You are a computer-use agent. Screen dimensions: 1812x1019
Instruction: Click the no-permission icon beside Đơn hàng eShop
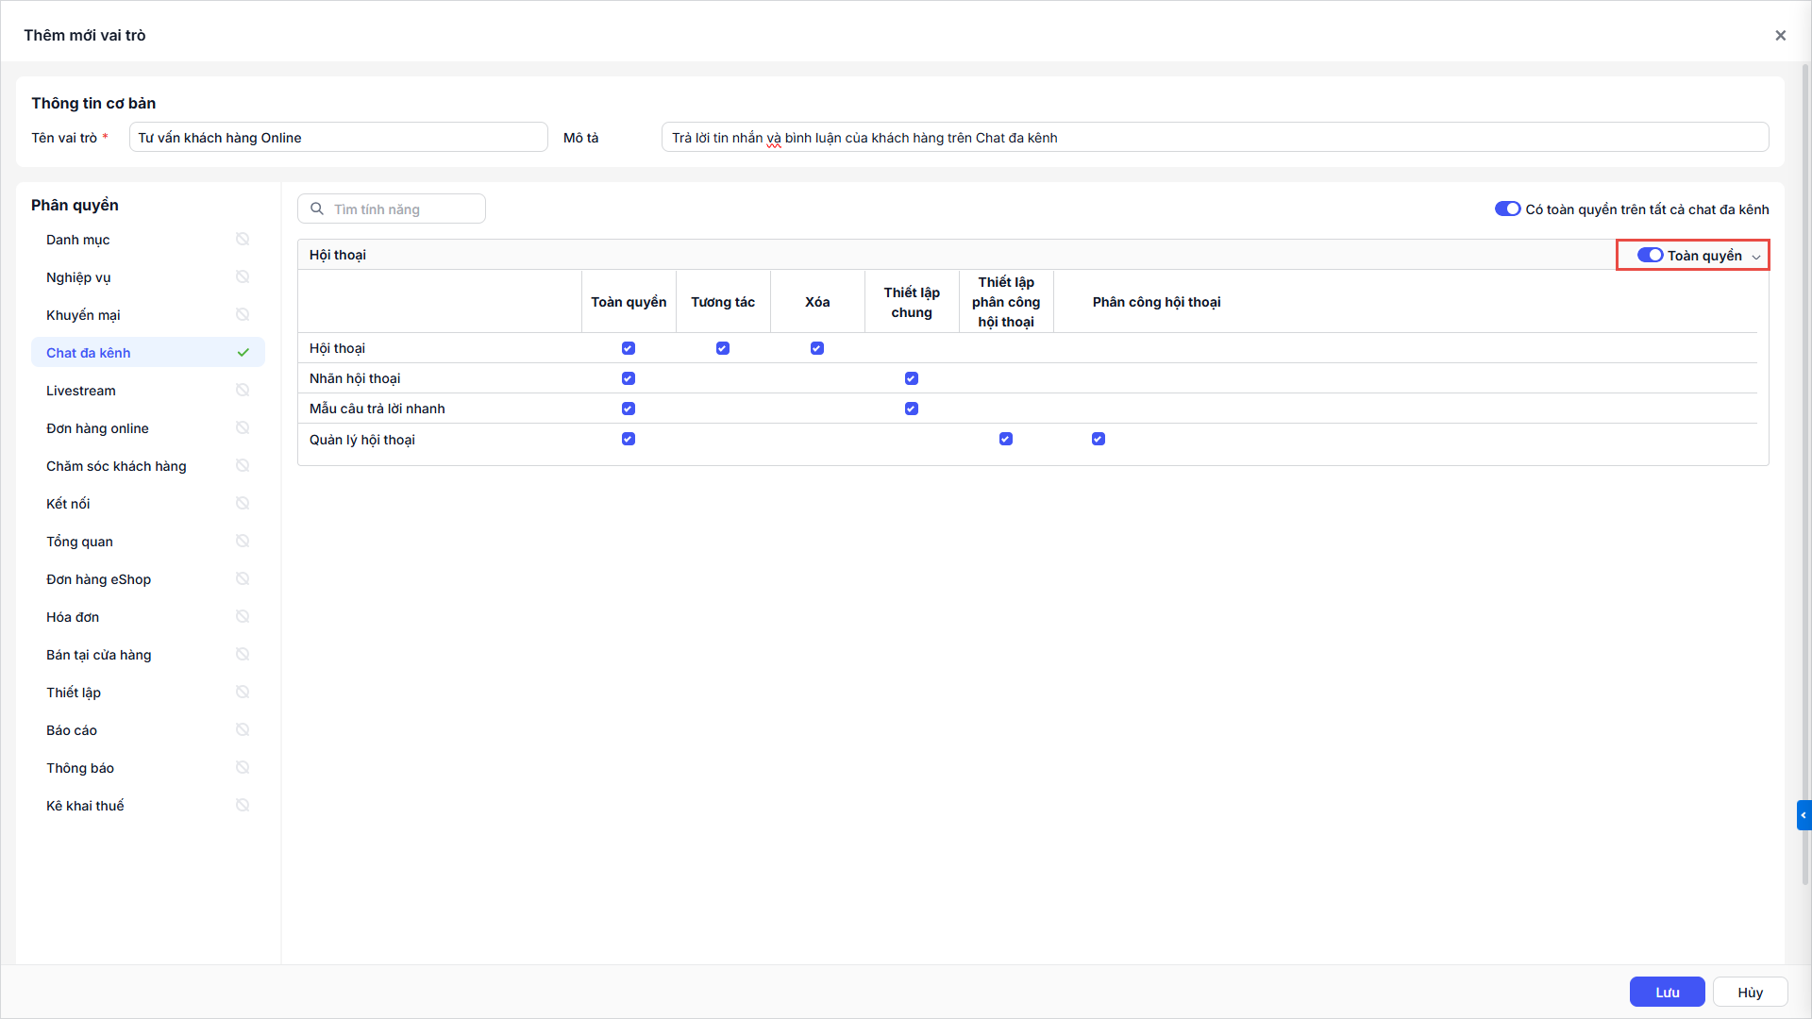[243, 579]
